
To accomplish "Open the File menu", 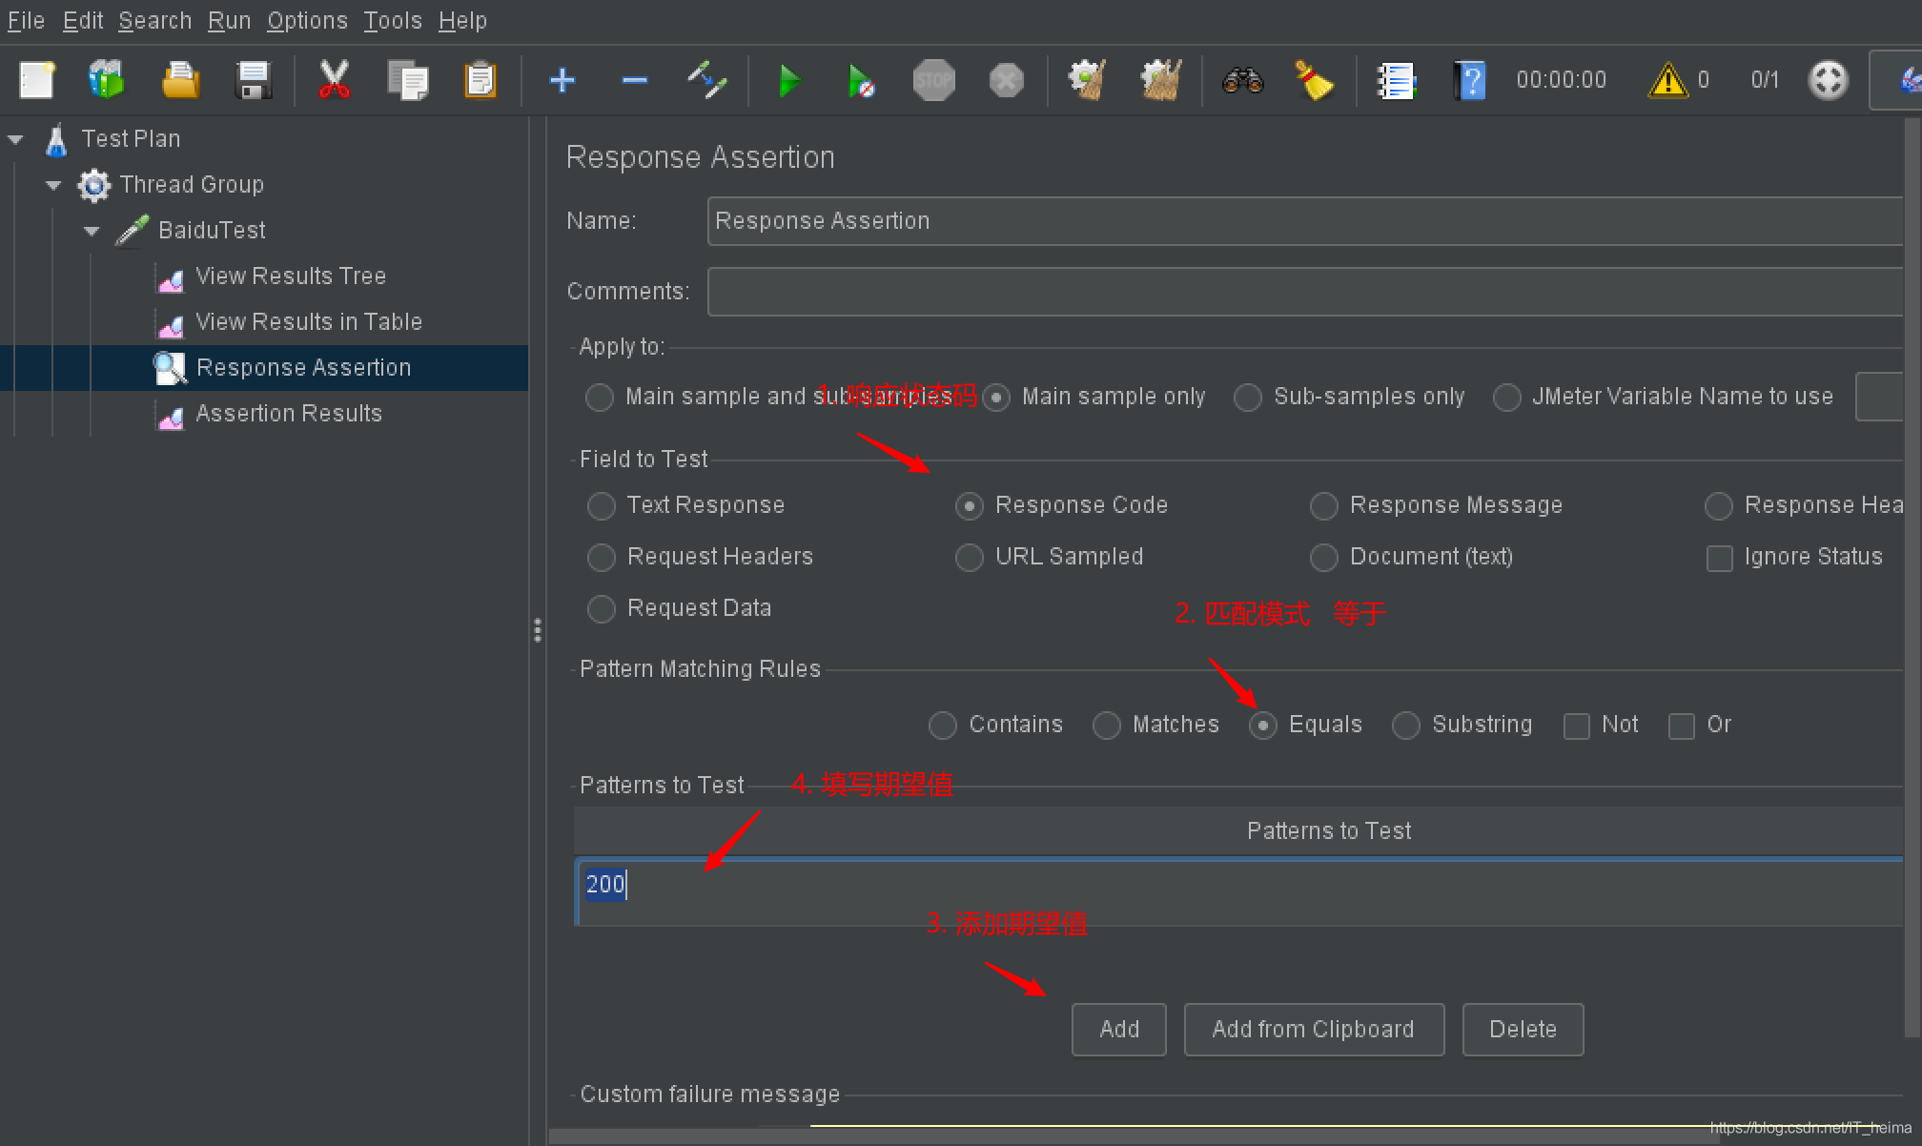I will 26,20.
